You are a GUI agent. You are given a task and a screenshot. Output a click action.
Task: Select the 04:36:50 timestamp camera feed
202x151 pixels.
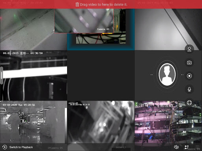(x=34, y=75)
